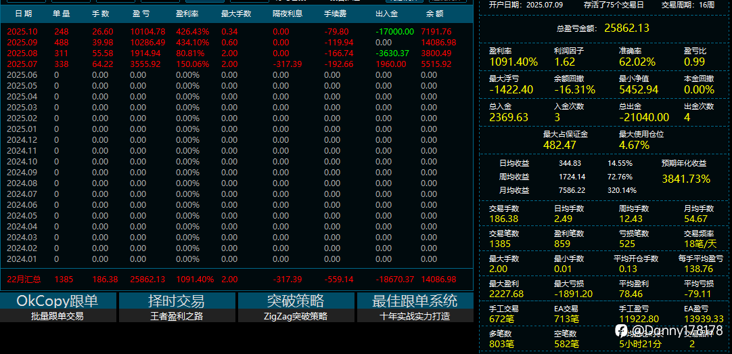Click the 手工交易 value 672笔

[501, 319]
